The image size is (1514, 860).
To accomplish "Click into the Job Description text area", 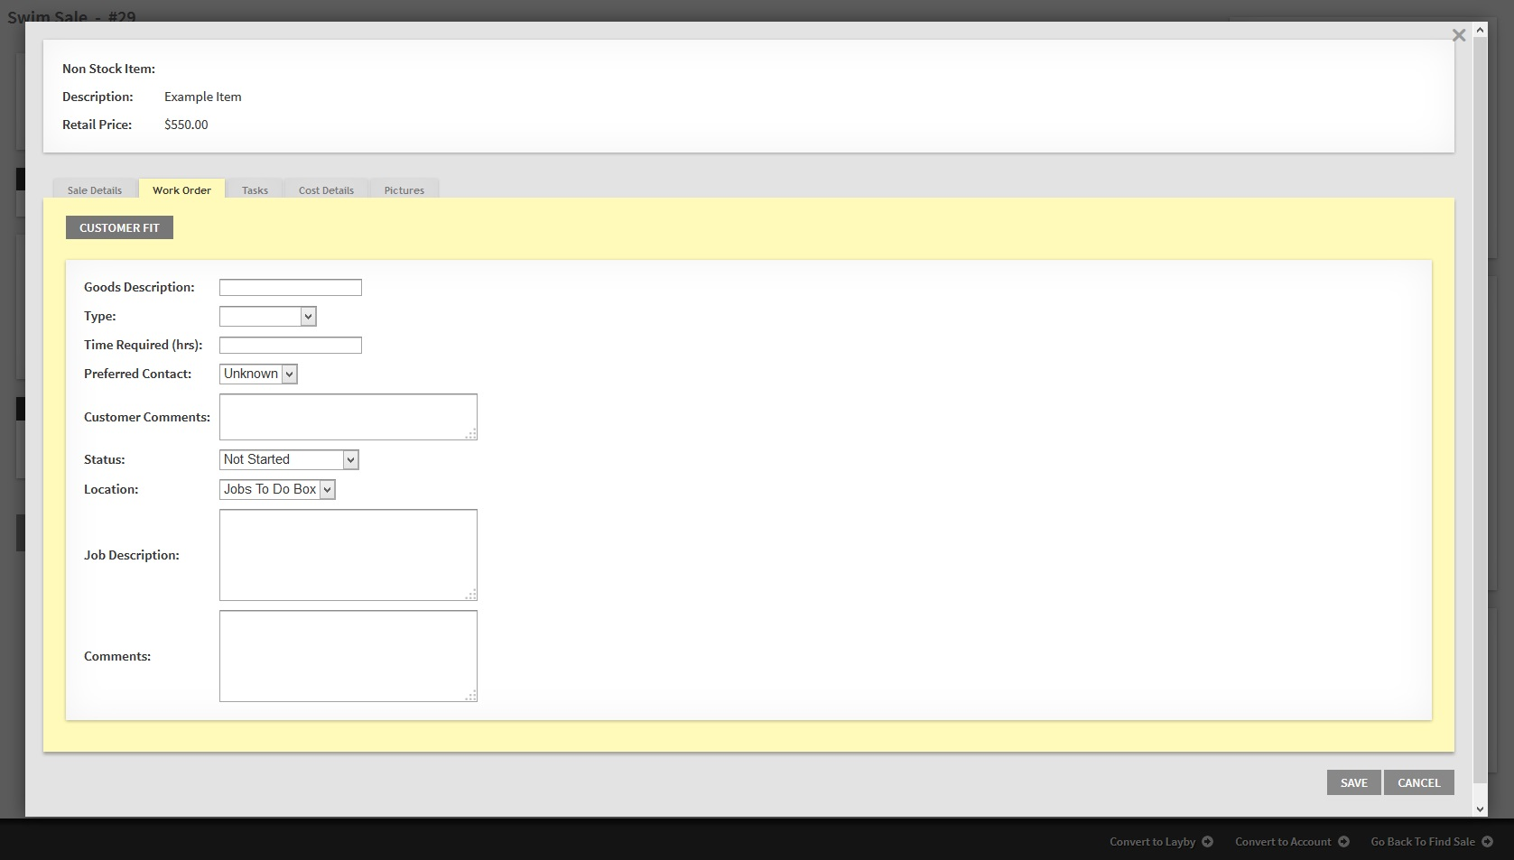I will click(x=348, y=555).
